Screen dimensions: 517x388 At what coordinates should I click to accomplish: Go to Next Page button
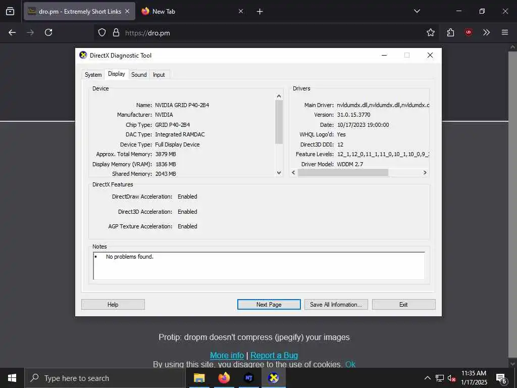tap(269, 305)
